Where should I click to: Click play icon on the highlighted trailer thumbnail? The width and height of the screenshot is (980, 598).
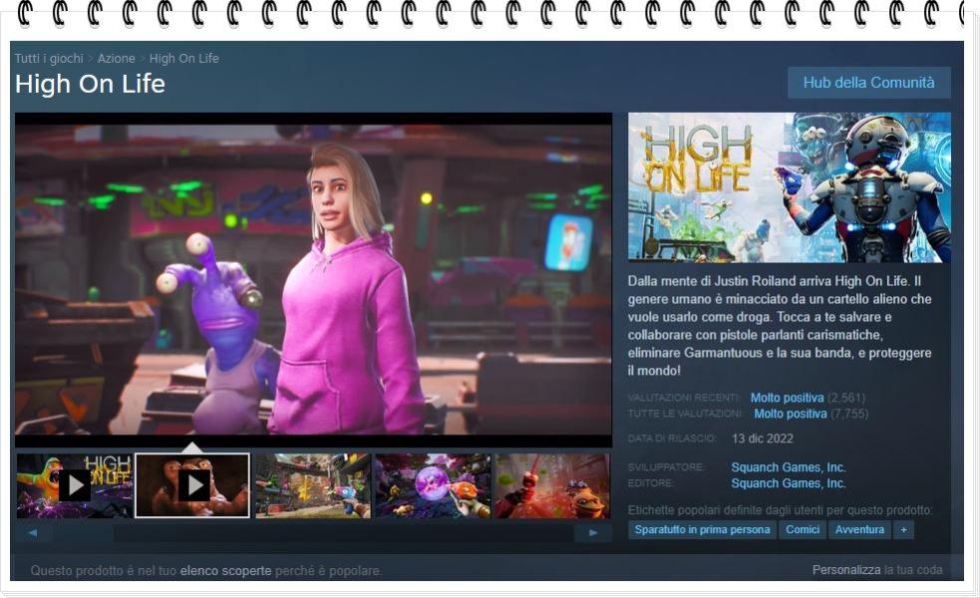(193, 485)
